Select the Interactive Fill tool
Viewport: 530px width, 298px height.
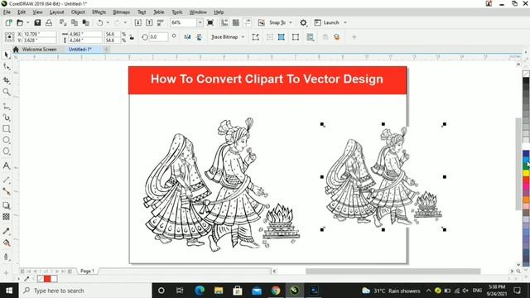click(x=6, y=243)
